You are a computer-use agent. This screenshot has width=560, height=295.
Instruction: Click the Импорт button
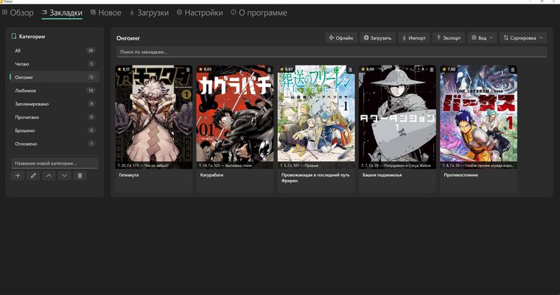click(413, 38)
